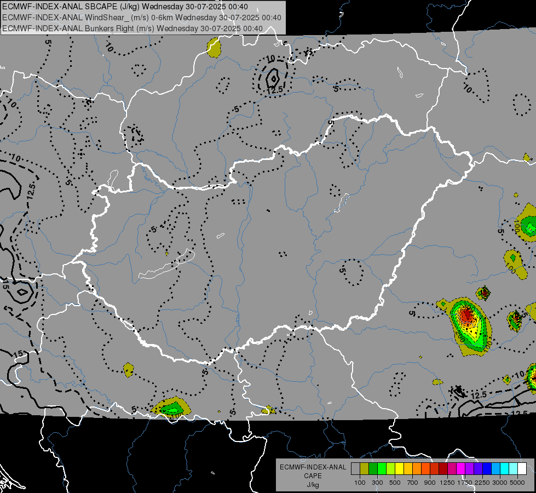
Task: Click the legend label '5000'
Action: click(x=517, y=483)
